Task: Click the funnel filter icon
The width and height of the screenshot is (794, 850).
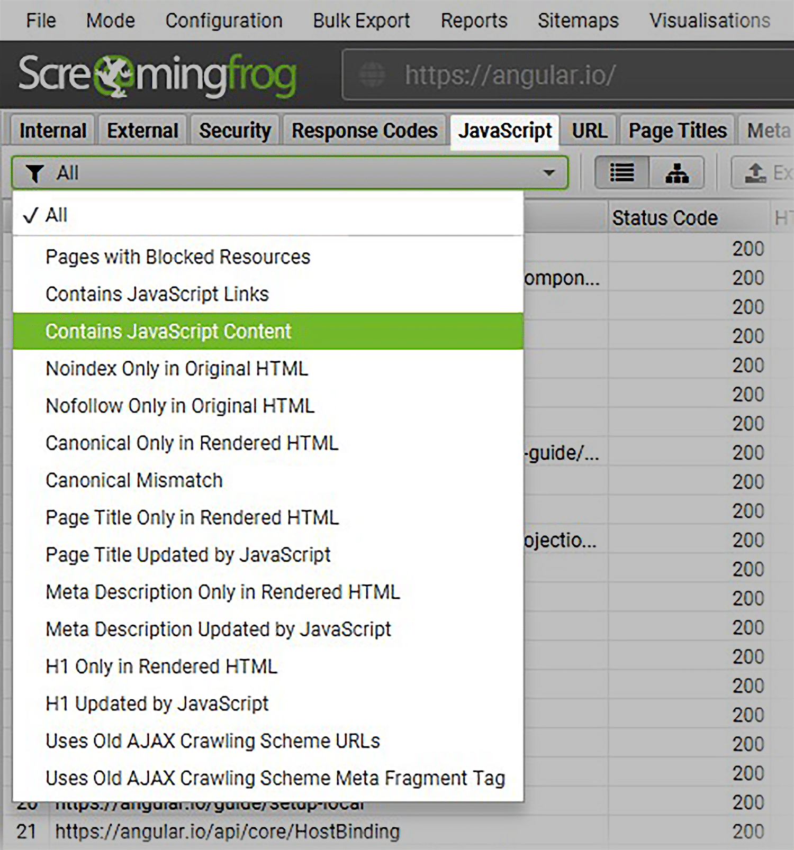Action: point(35,173)
